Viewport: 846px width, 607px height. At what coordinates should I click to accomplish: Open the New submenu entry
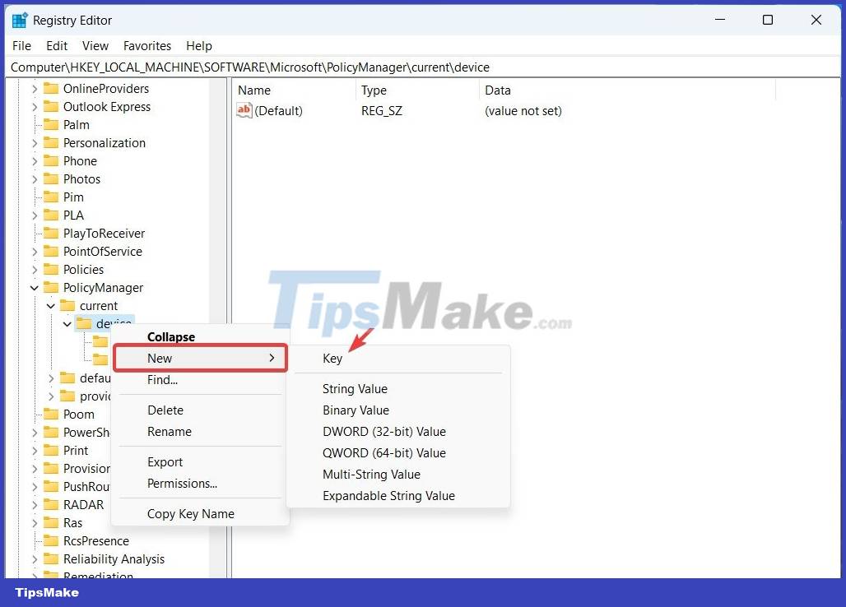[x=200, y=359]
